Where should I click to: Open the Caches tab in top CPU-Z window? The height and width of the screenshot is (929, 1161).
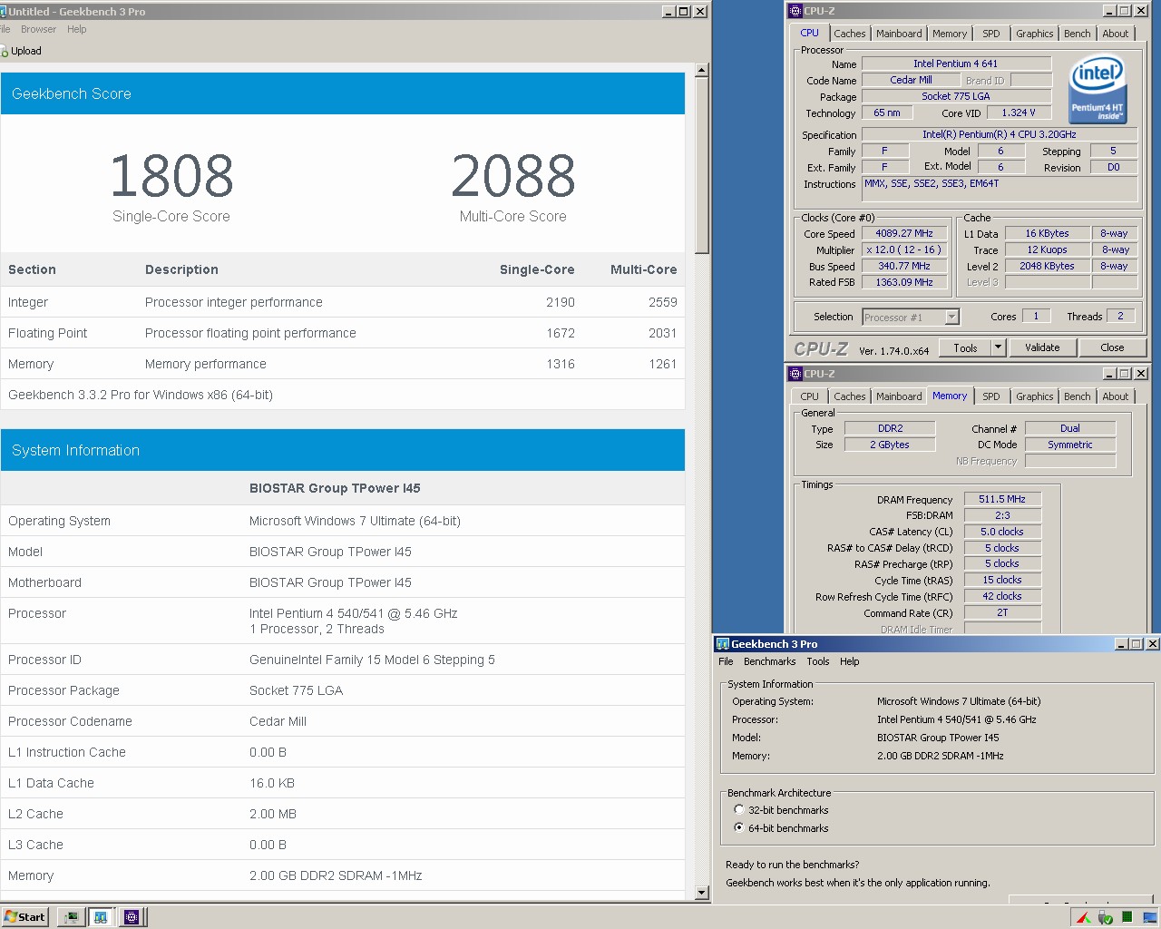[x=850, y=34]
